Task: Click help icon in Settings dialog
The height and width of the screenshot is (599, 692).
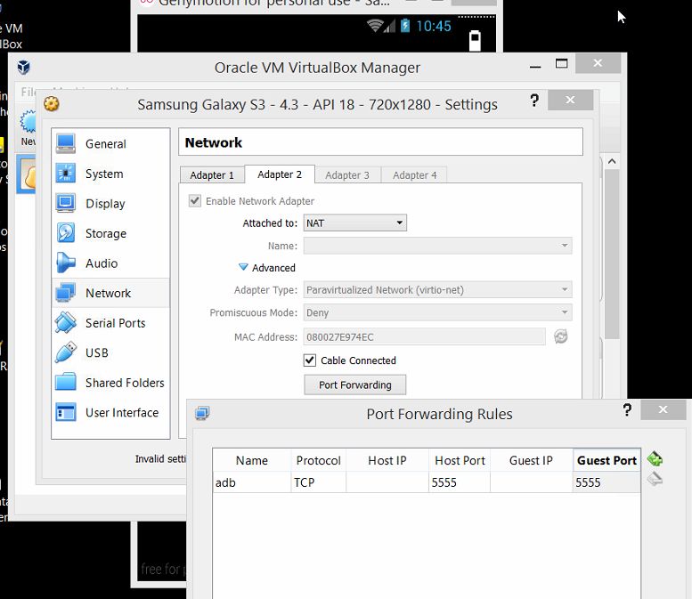Action: point(534,101)
